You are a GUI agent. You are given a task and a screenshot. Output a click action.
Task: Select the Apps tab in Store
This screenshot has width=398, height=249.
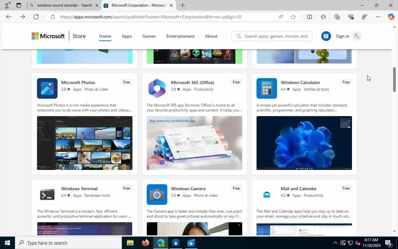pyautogui.click(x=127, y=36)
